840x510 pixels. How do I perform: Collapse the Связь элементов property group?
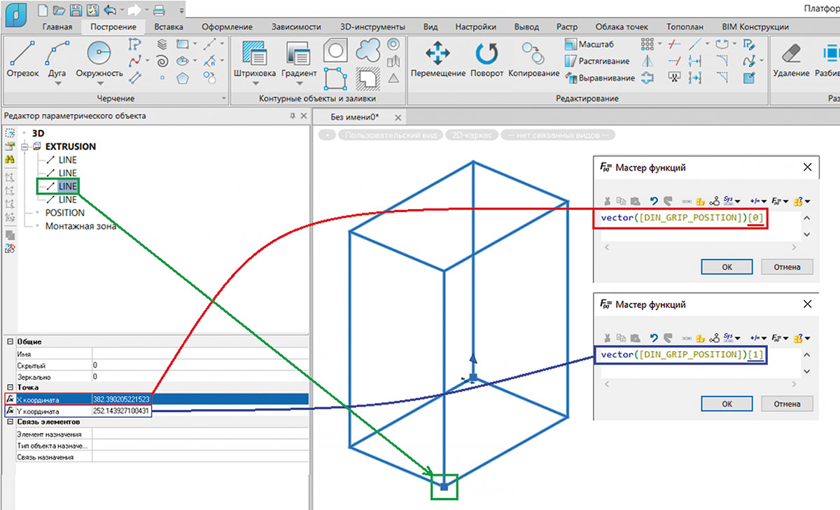tap(10, 422)
